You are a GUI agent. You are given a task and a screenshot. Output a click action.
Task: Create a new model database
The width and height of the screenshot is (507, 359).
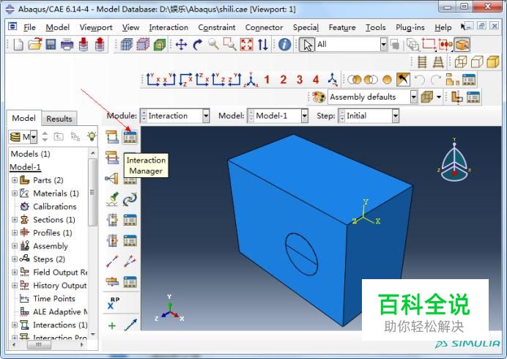[18, 44]
